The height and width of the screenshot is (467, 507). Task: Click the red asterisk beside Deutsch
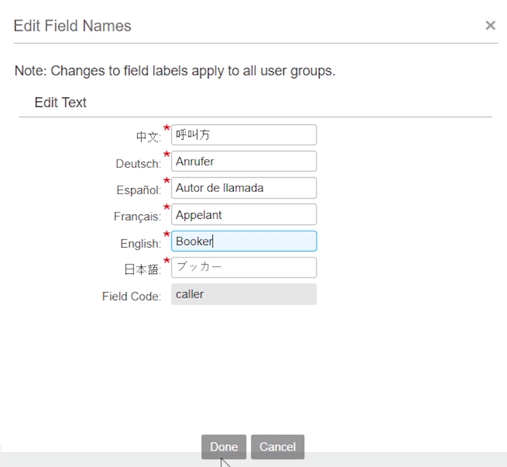point(166,155)
